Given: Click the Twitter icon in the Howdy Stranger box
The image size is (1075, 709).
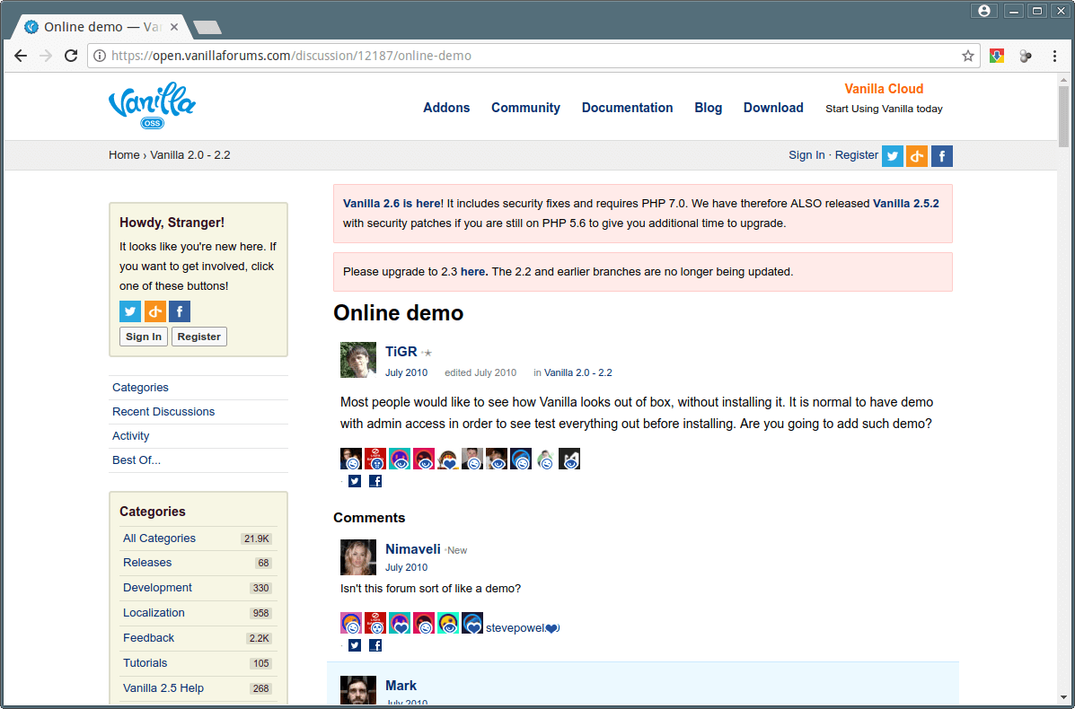Looking at the screenshot, I should (x=130, y=311).
